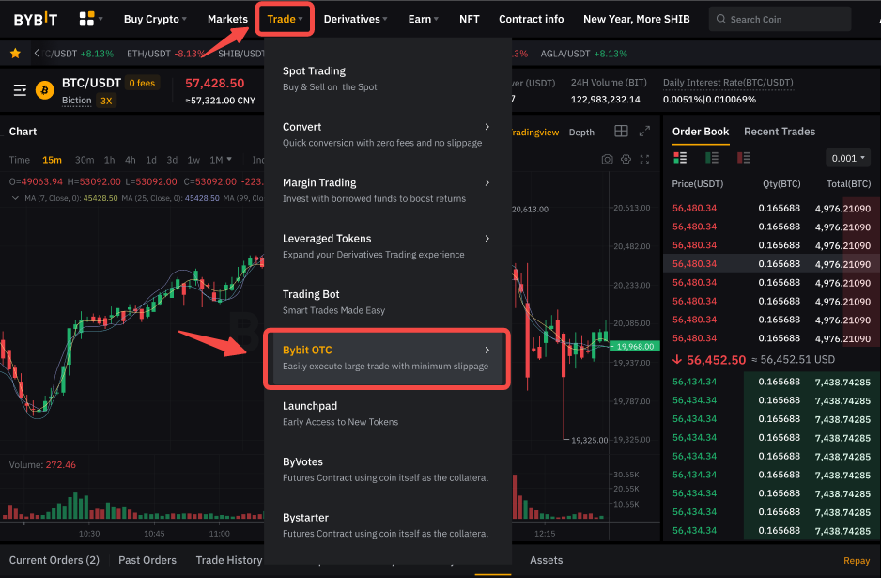Switch order book to buy-orders-only view

coord(711,158)
